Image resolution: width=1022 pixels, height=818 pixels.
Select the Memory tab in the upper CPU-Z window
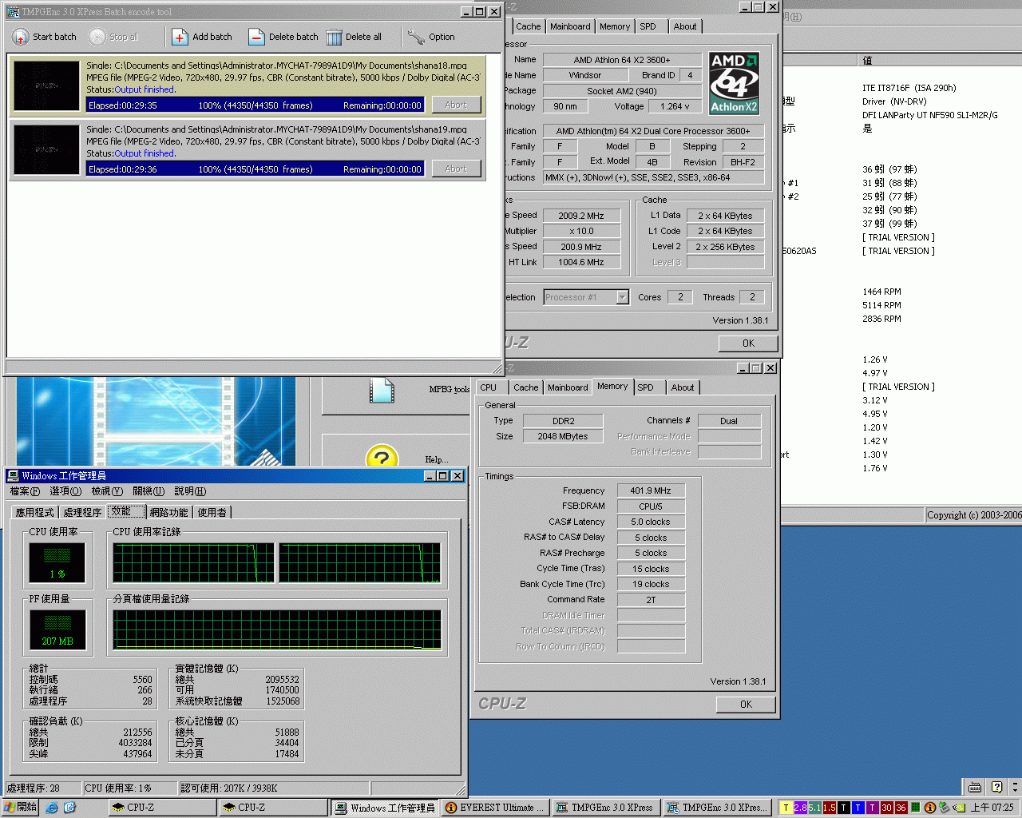[615, 26]
